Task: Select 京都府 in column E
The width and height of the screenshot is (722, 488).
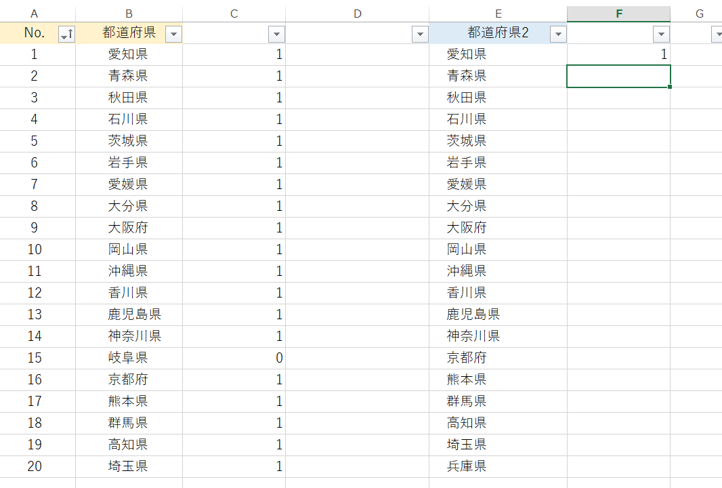Action: click(498, 358)
